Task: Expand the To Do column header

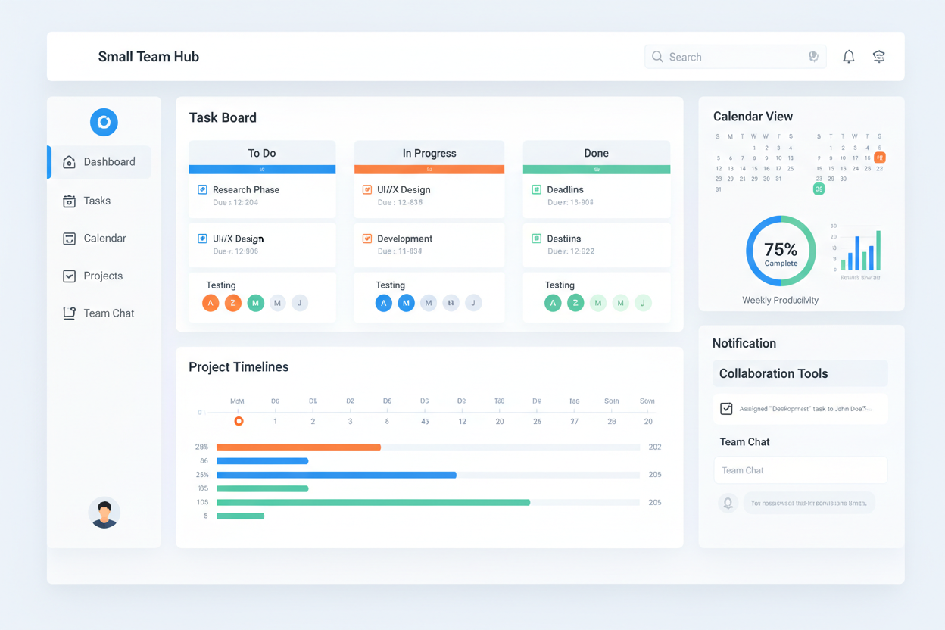Action: (x=261, y=153)
